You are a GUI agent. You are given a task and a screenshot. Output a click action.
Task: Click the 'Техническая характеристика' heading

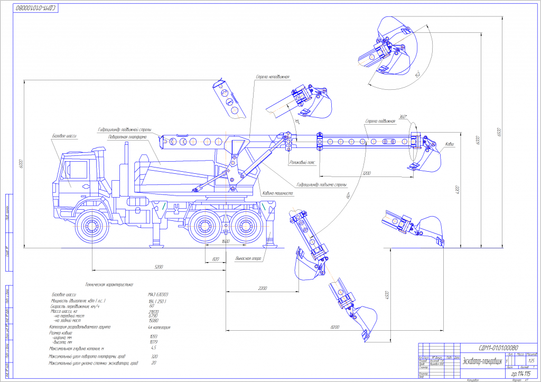pos(109,285)
